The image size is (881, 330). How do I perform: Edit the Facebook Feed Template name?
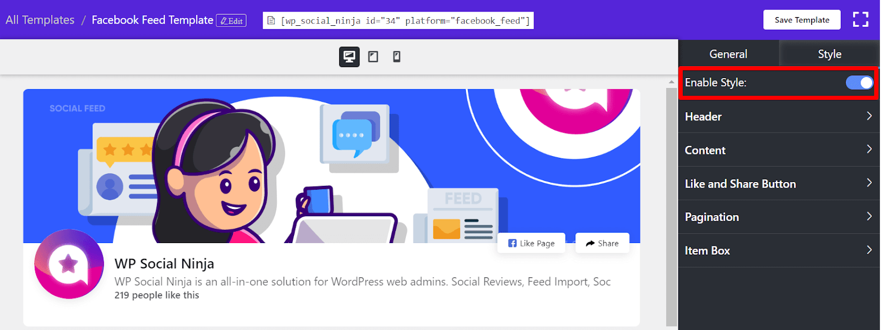pyautogui.click(x=231, y=21)
